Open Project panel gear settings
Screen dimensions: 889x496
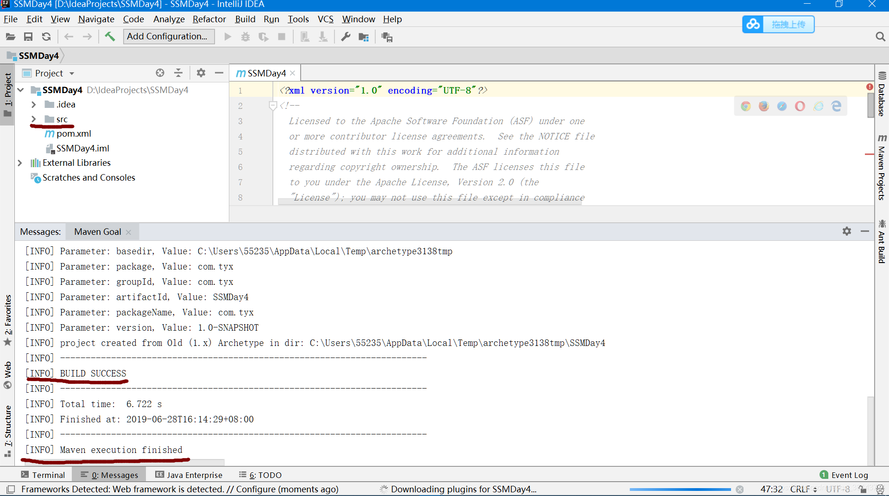tap(201, 73)
